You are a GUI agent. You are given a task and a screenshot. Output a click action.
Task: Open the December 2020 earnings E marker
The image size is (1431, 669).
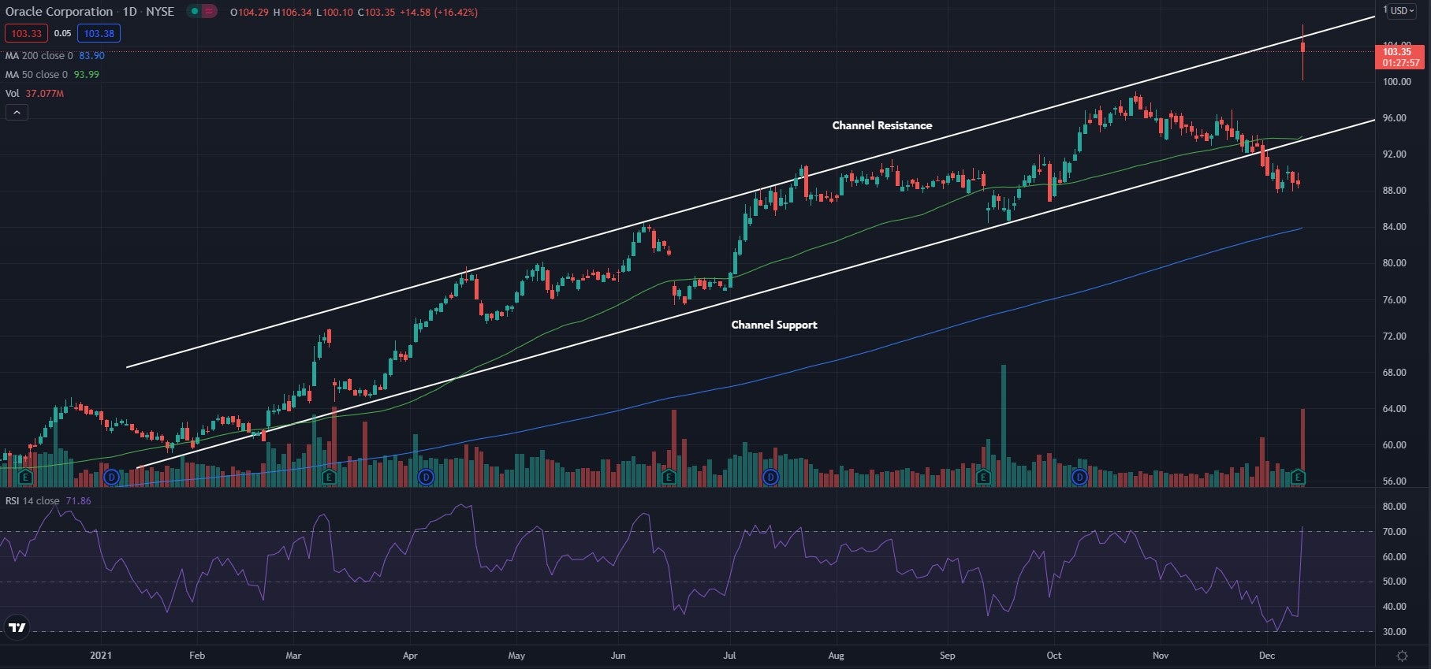click(x=26, y=477)
